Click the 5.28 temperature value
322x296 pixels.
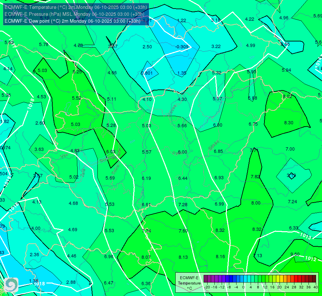coord(111,125)
